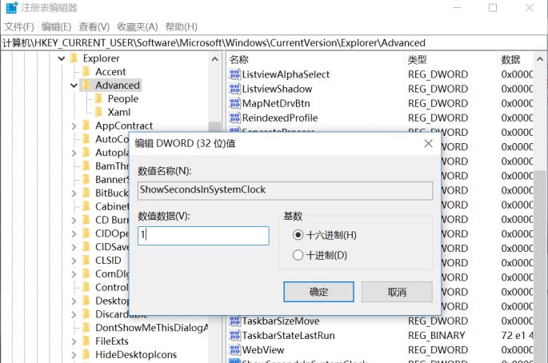Open the 收藏夹(A) Favorites menu
The height and width of the screenshot is (363, 548).
138,27
